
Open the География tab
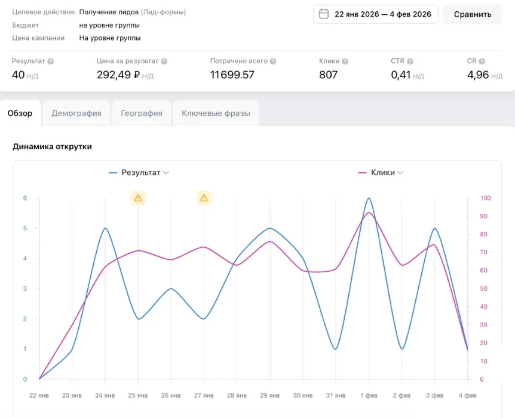pyautogui.click(x=142, y=113)
